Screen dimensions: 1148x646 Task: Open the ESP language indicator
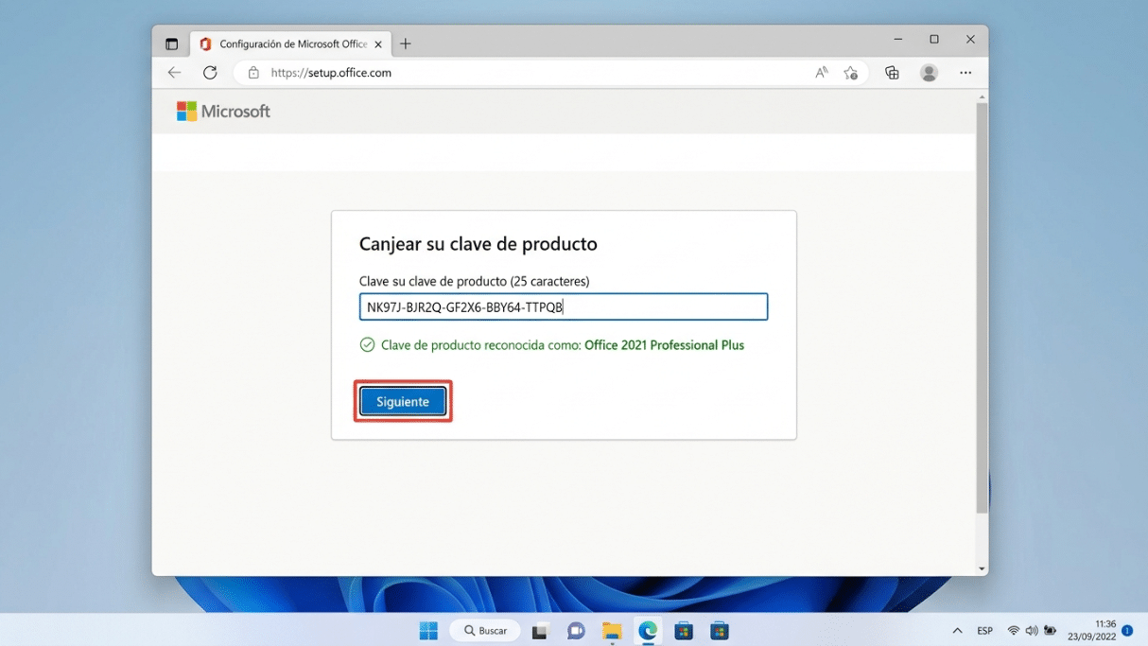click(983, 630)
